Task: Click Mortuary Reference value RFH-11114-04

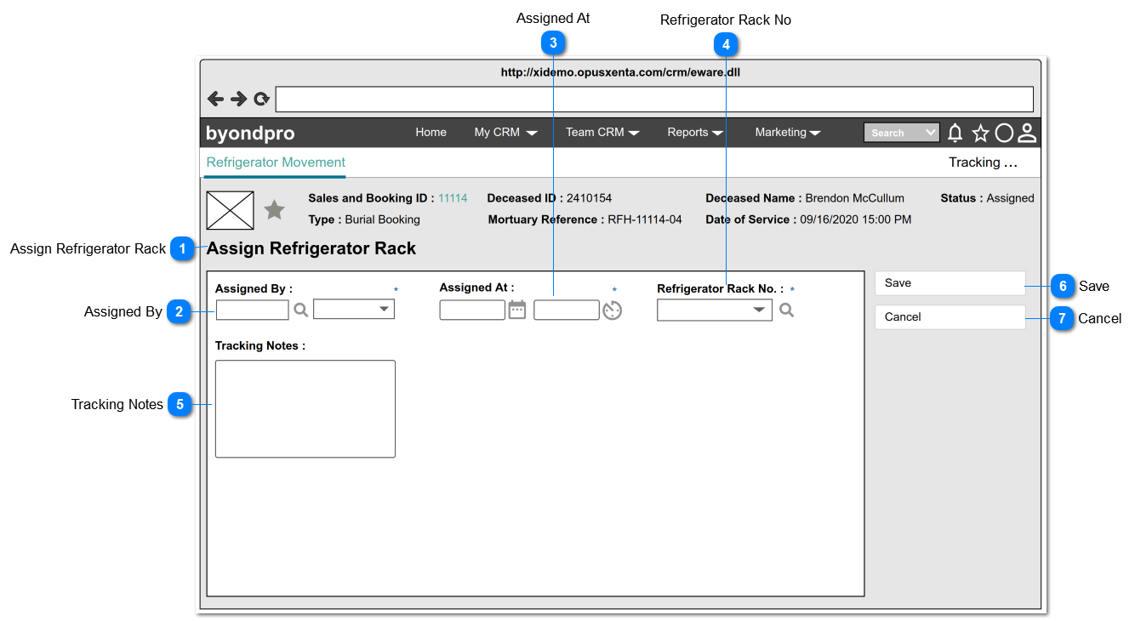Action: click(x=645, y=219)
